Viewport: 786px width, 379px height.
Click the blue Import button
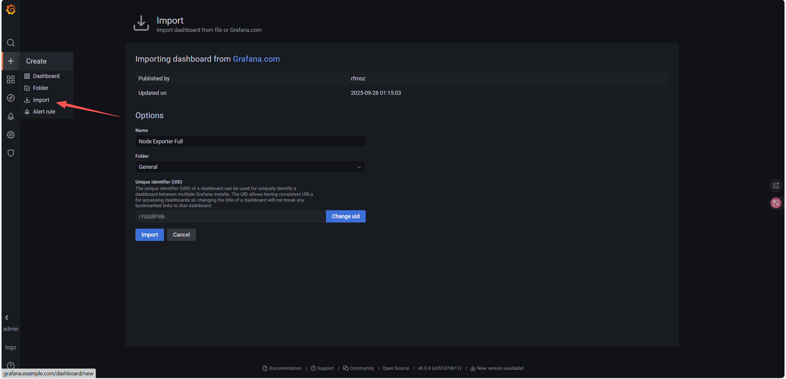pyautogui.click(x=150, y=235)
